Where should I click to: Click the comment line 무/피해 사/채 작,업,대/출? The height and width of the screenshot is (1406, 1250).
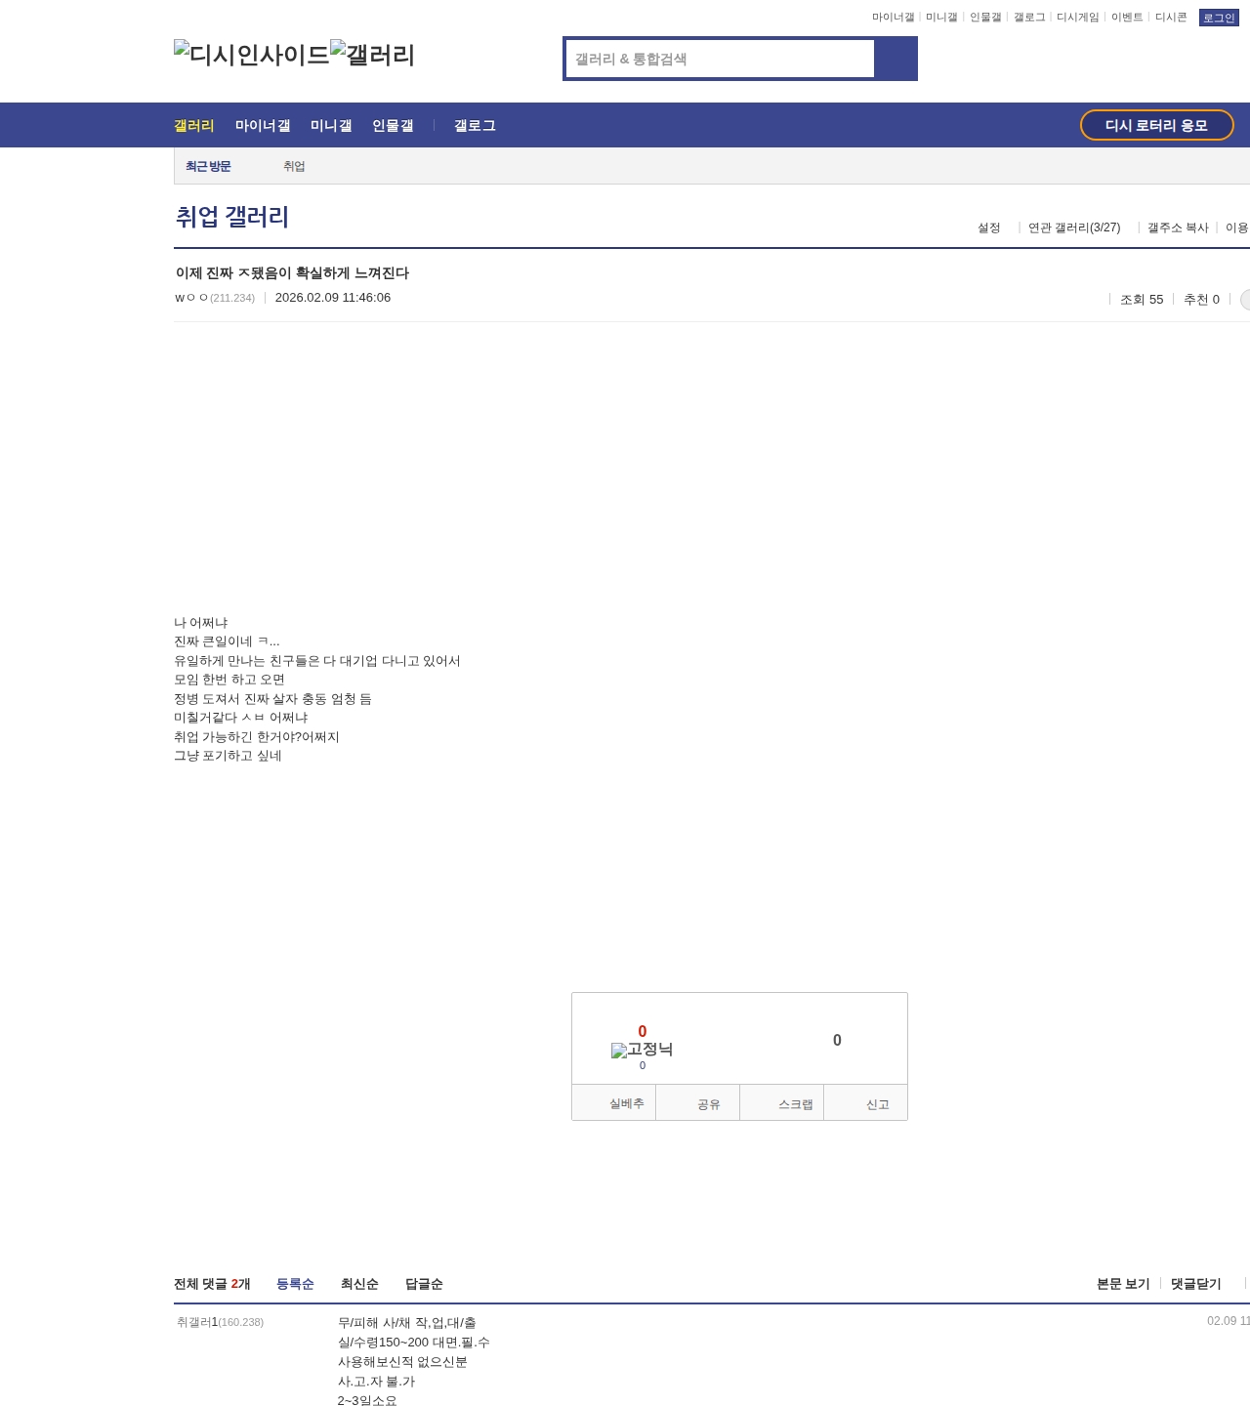(407, 1323)
